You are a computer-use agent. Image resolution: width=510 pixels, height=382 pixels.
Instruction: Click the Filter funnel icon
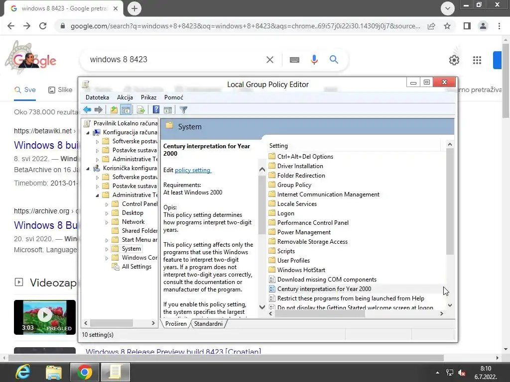(x=183, y=110)
